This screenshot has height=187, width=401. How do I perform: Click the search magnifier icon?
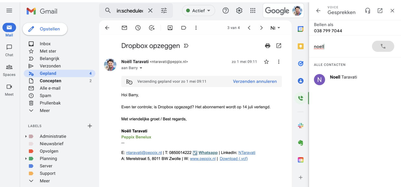[108, 11]
